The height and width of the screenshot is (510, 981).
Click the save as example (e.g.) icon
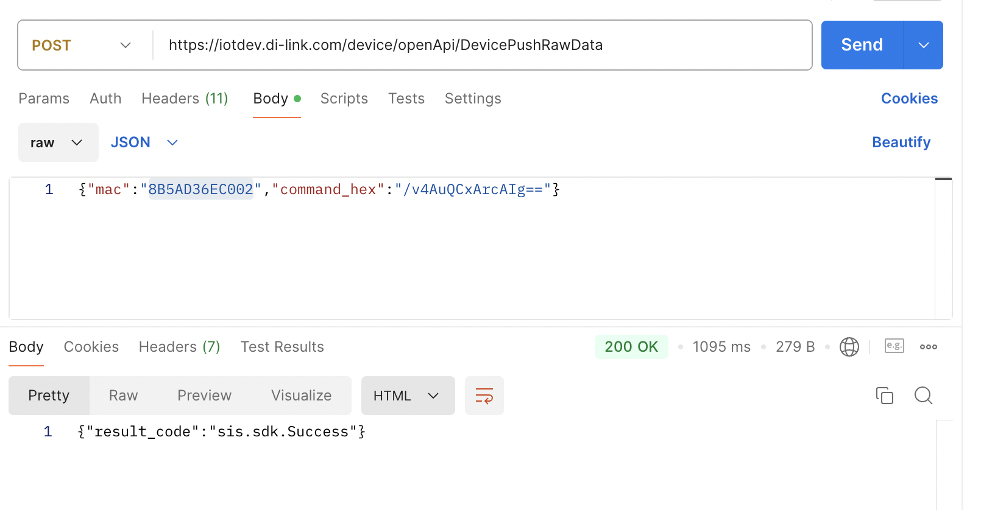pos(894,346)
